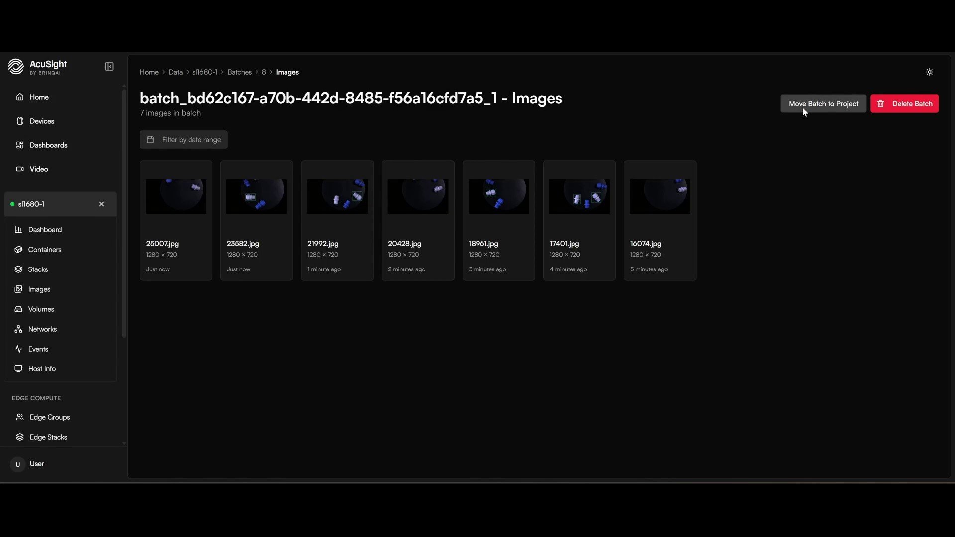Click the 25007.jpg file name
This screenshot has width=955, height=537.
(162, 244)
